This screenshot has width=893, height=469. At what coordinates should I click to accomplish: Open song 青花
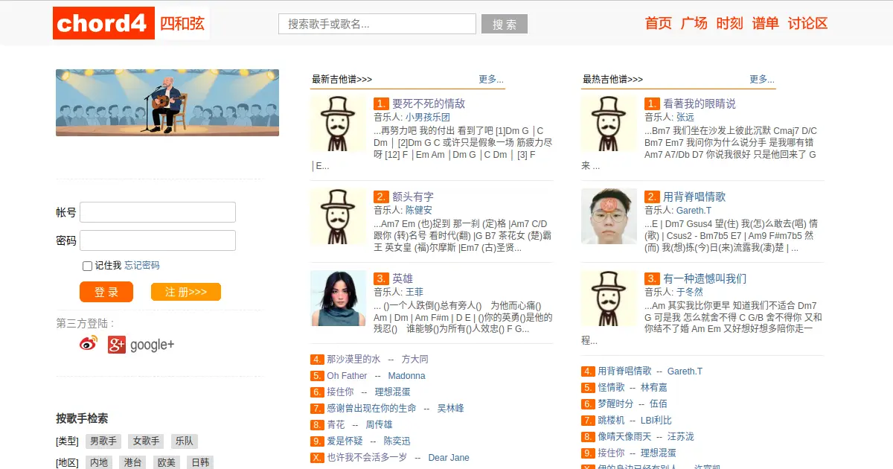[x=336, y=424]
